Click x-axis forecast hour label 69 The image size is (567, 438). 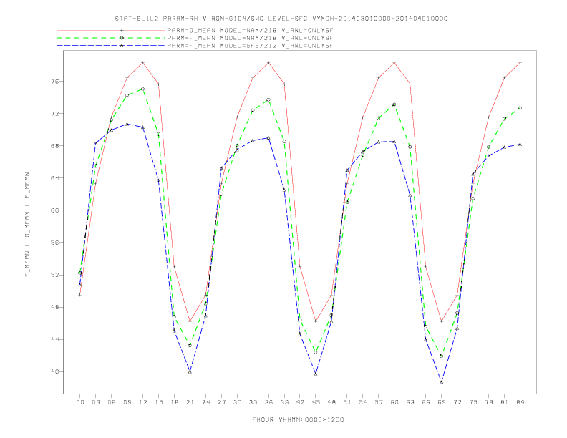442,402
